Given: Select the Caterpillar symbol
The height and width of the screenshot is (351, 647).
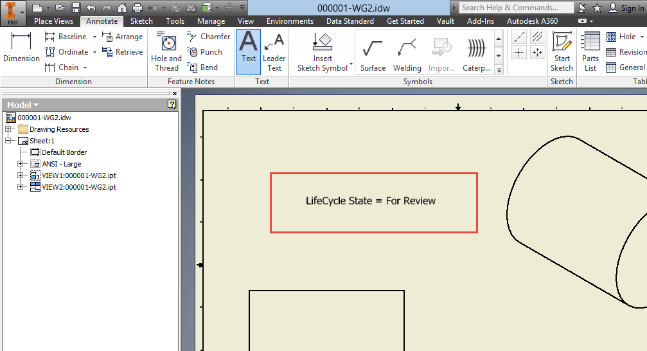Looking at the screenshot, I should 477,54.
